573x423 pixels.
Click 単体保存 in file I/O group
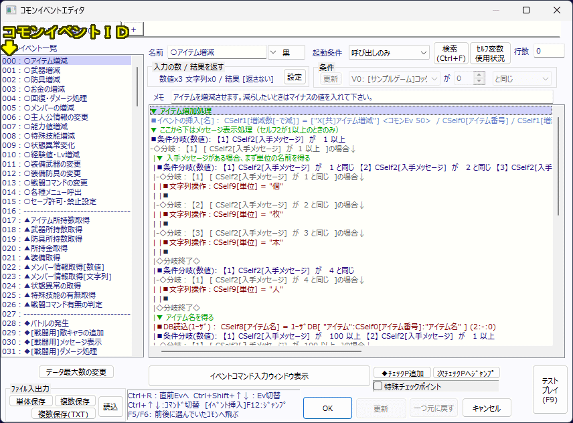pyautogui.click(x=31, y=401)
